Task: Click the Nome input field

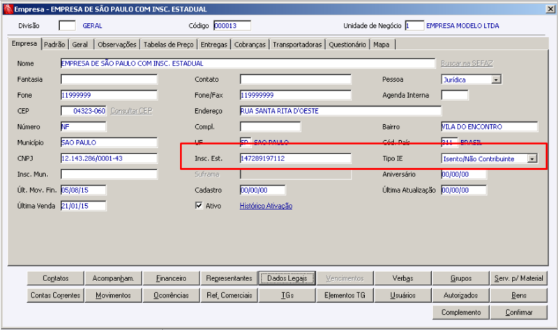Action: (248, 63)
